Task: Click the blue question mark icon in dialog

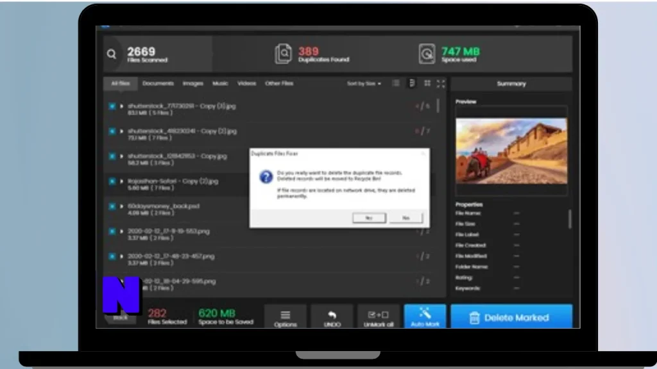Action: pyautogui.click(x=266, y=177)
